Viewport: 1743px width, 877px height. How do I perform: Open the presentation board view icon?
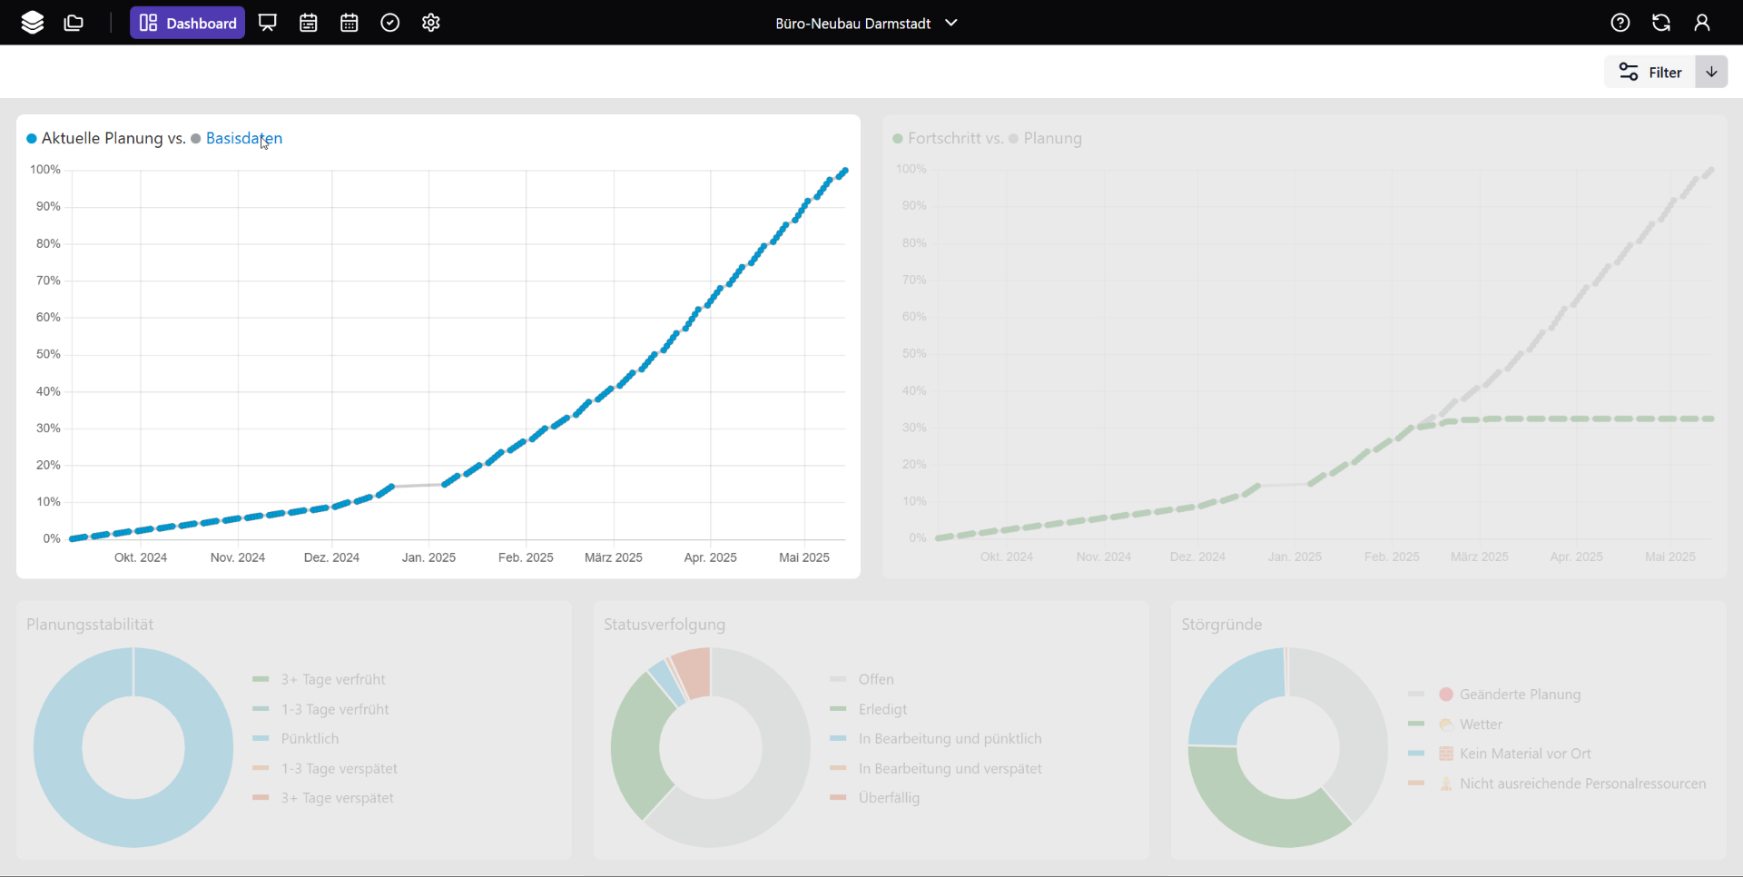coord(268,23)
